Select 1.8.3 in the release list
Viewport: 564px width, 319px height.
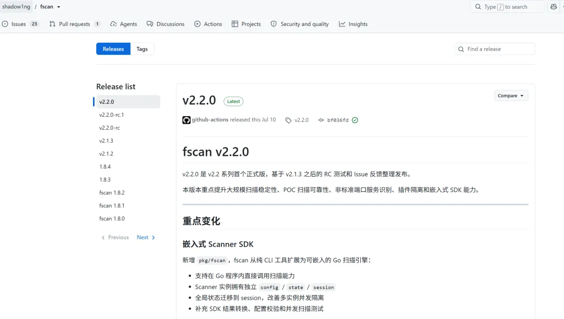click(105, 179)
